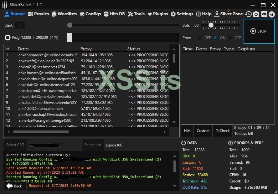Click the Bots count slider handle

[x=211, y=25]
